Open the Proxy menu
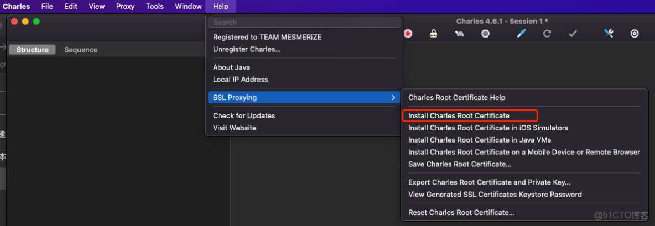The image size is (655, 226). pyautogui.click(x=126, y=6)
